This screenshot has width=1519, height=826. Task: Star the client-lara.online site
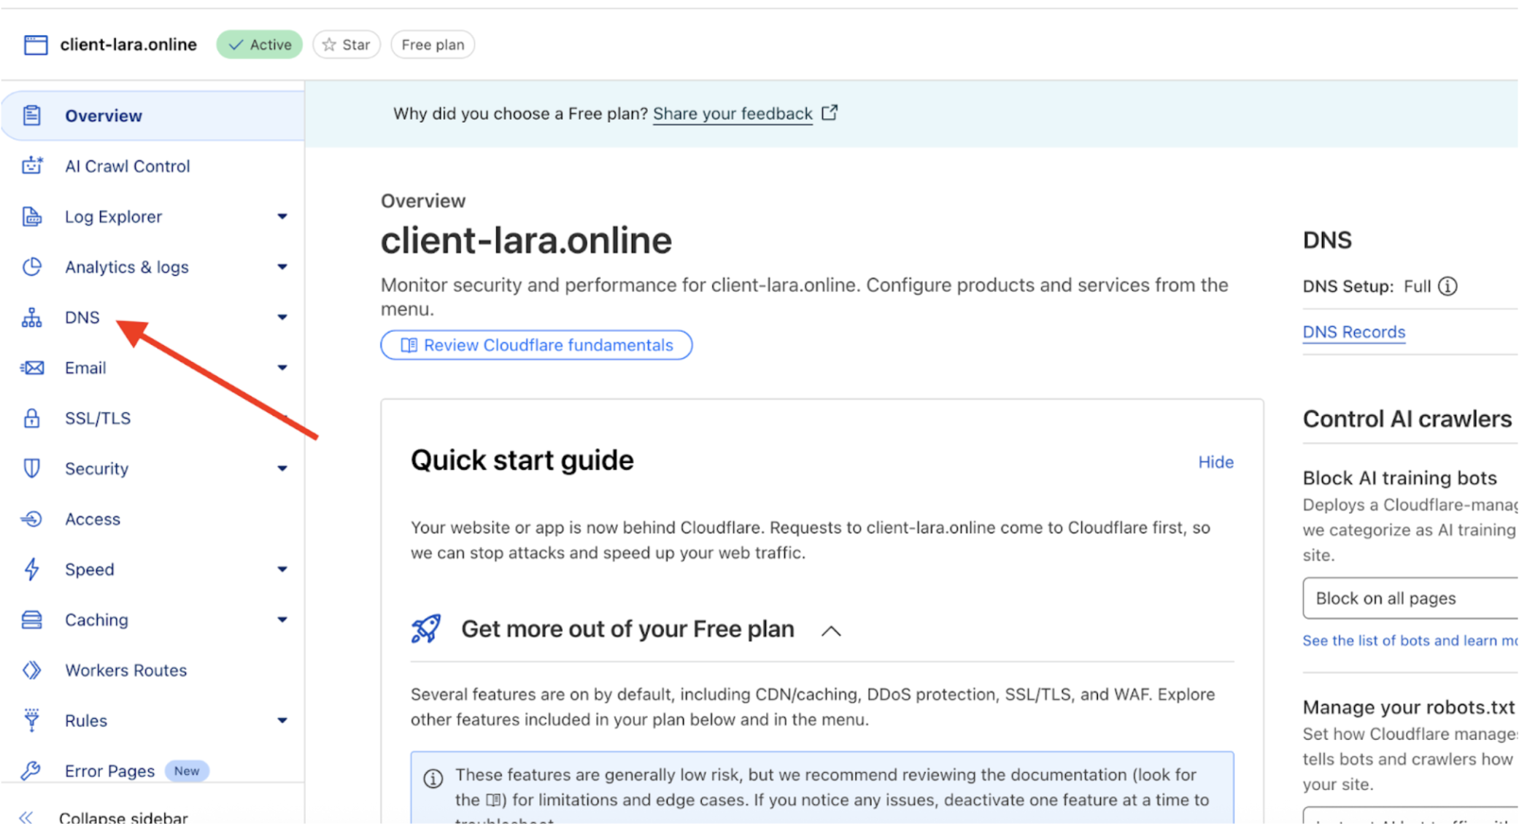tap(347, 45)
